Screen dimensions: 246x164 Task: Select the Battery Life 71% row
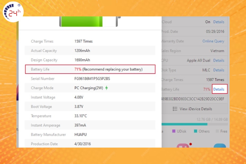[x=90, y=70]
